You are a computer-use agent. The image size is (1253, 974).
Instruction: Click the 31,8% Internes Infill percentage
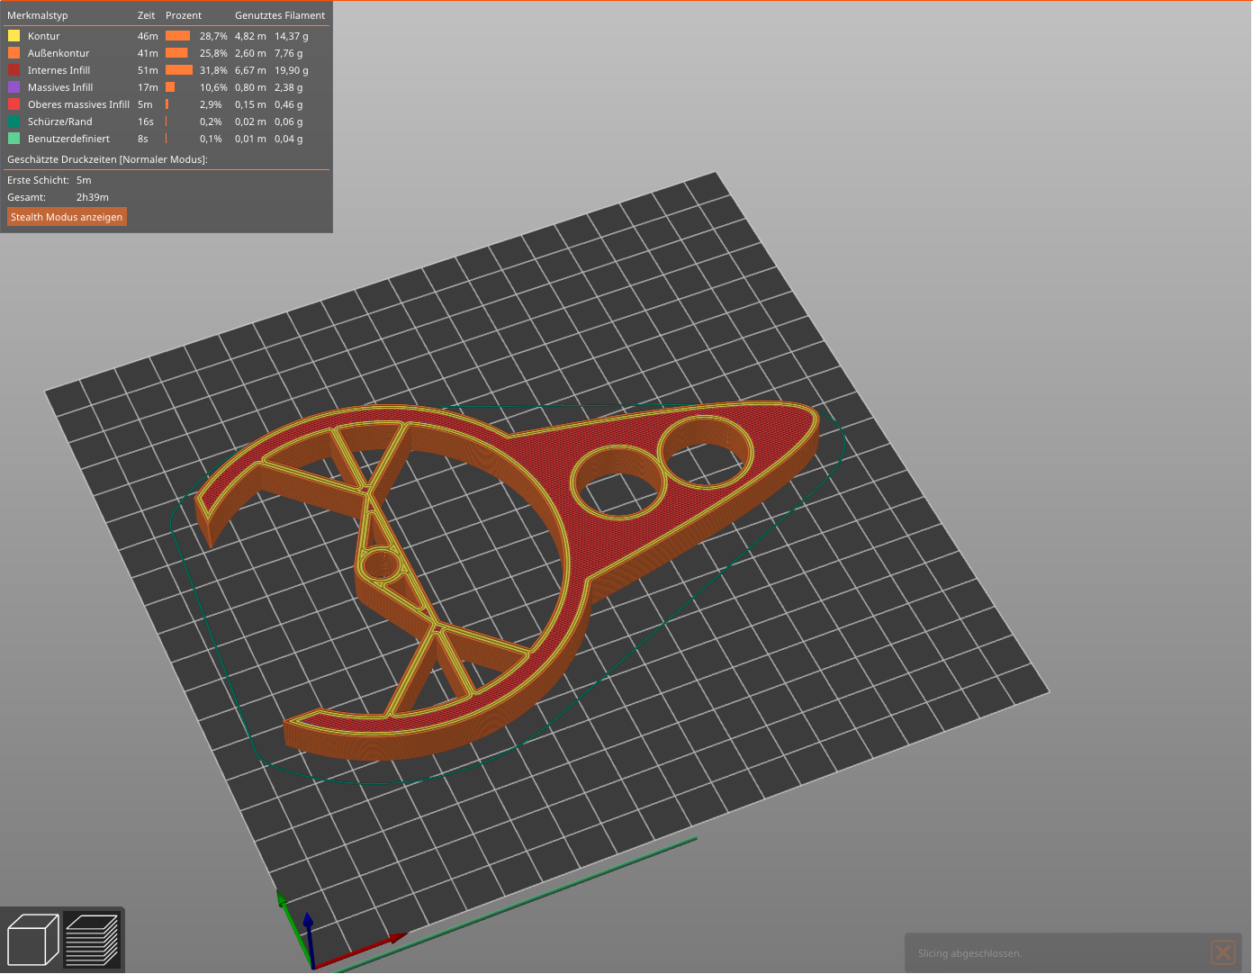[213, 70]
